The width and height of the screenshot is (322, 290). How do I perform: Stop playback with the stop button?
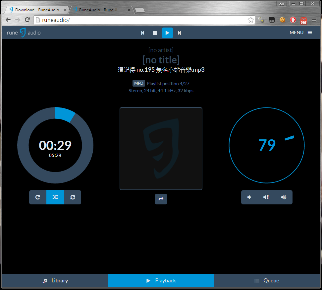155,33
